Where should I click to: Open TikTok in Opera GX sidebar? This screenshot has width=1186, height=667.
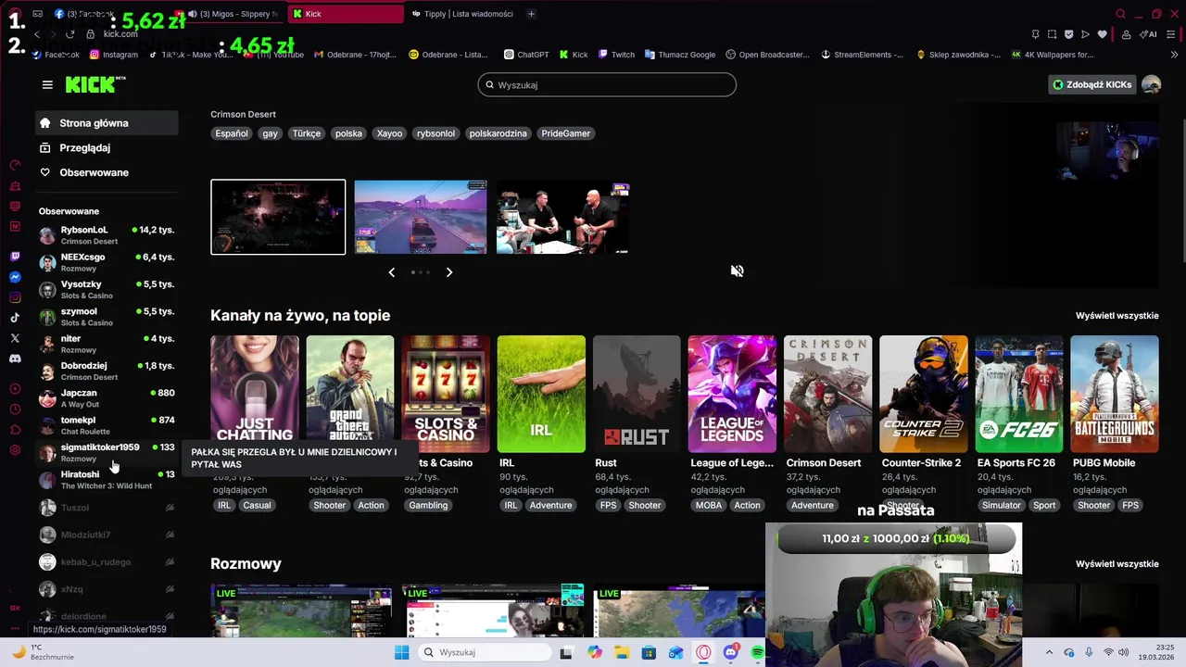pos(15,318)
